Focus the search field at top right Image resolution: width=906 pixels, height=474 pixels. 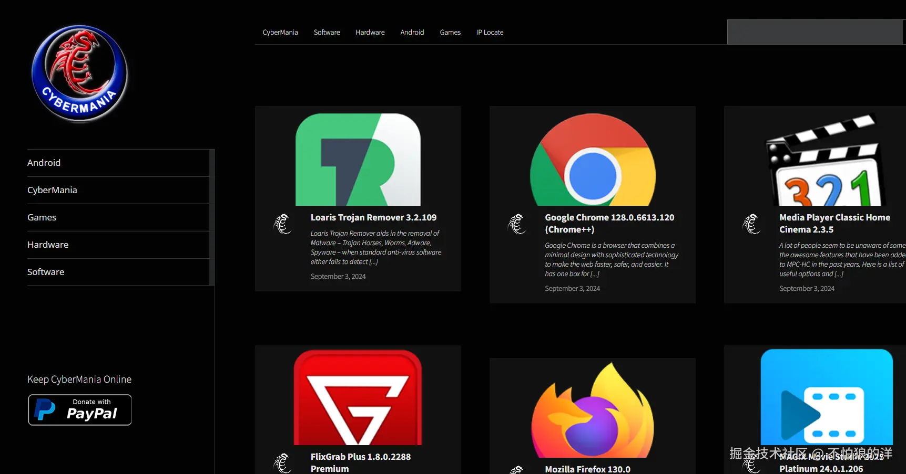[x=815, y=32]
